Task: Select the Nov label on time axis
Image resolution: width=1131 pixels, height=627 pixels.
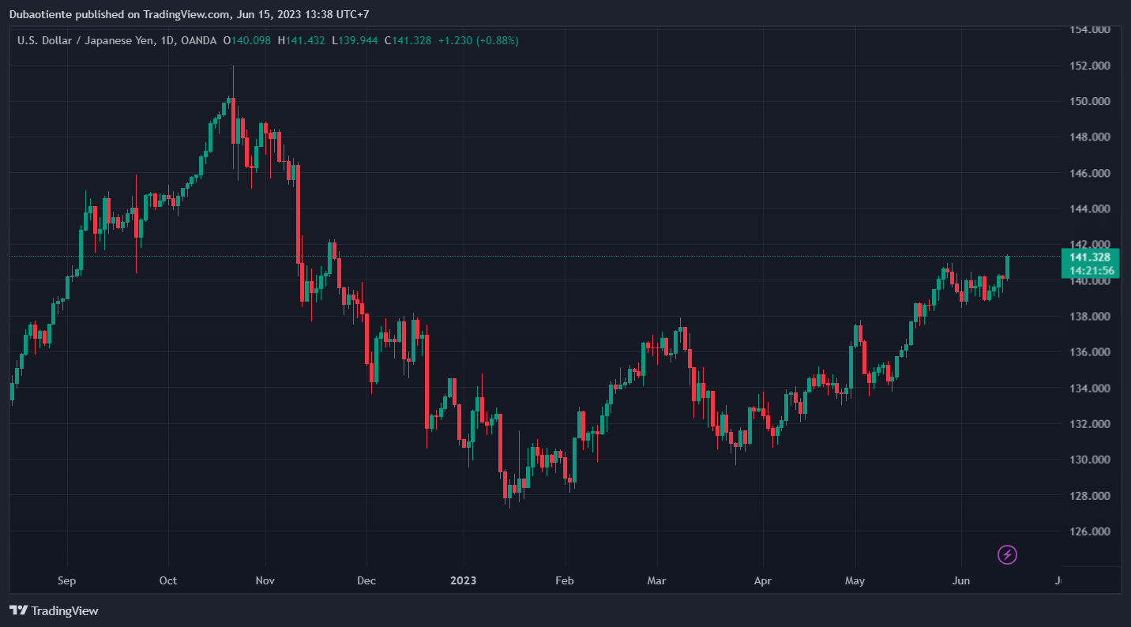Action: (x=265, y=581)
